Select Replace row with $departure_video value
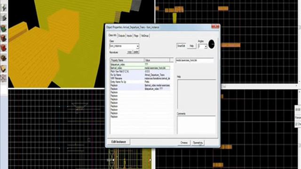The width and height of the screenshot is (301, 169). tap(140, 89)
